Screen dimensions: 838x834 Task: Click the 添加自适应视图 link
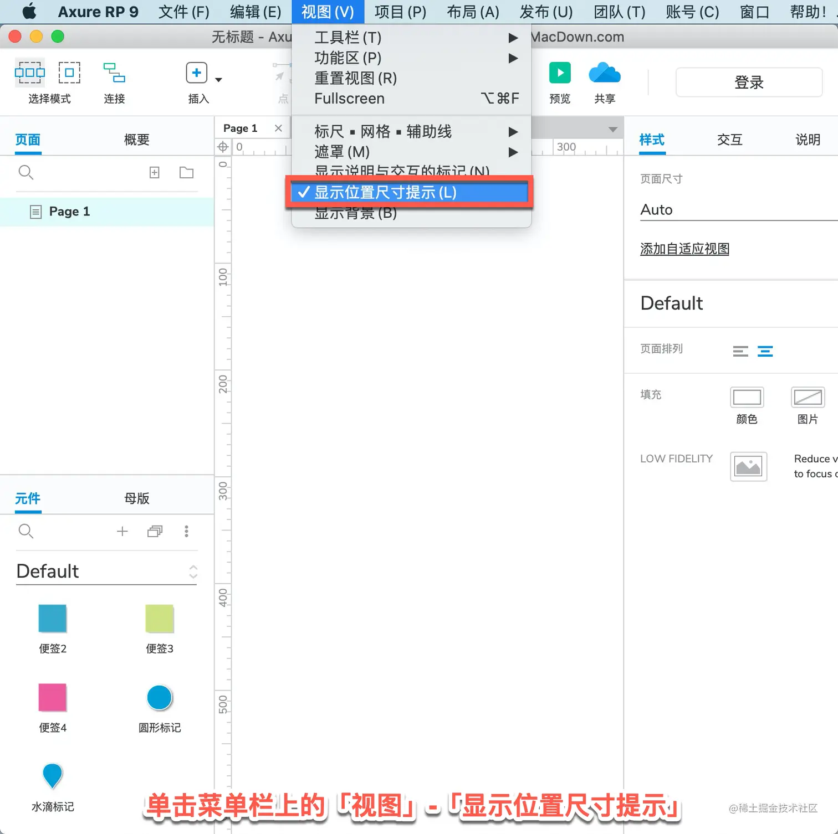click(684, 249)
